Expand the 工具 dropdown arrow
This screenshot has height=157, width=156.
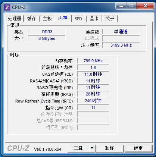(92, 148)
